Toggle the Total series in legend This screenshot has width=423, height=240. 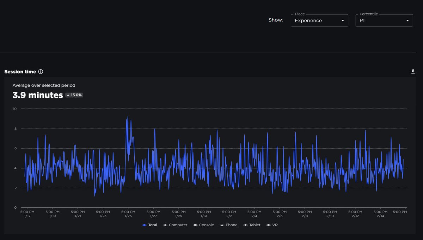[150, 225]
